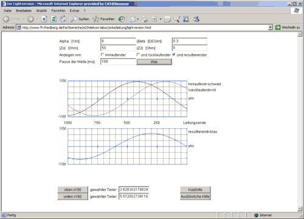
Task: Open the Favoriten menu in menu bar
Action: [x=58, y=10]
